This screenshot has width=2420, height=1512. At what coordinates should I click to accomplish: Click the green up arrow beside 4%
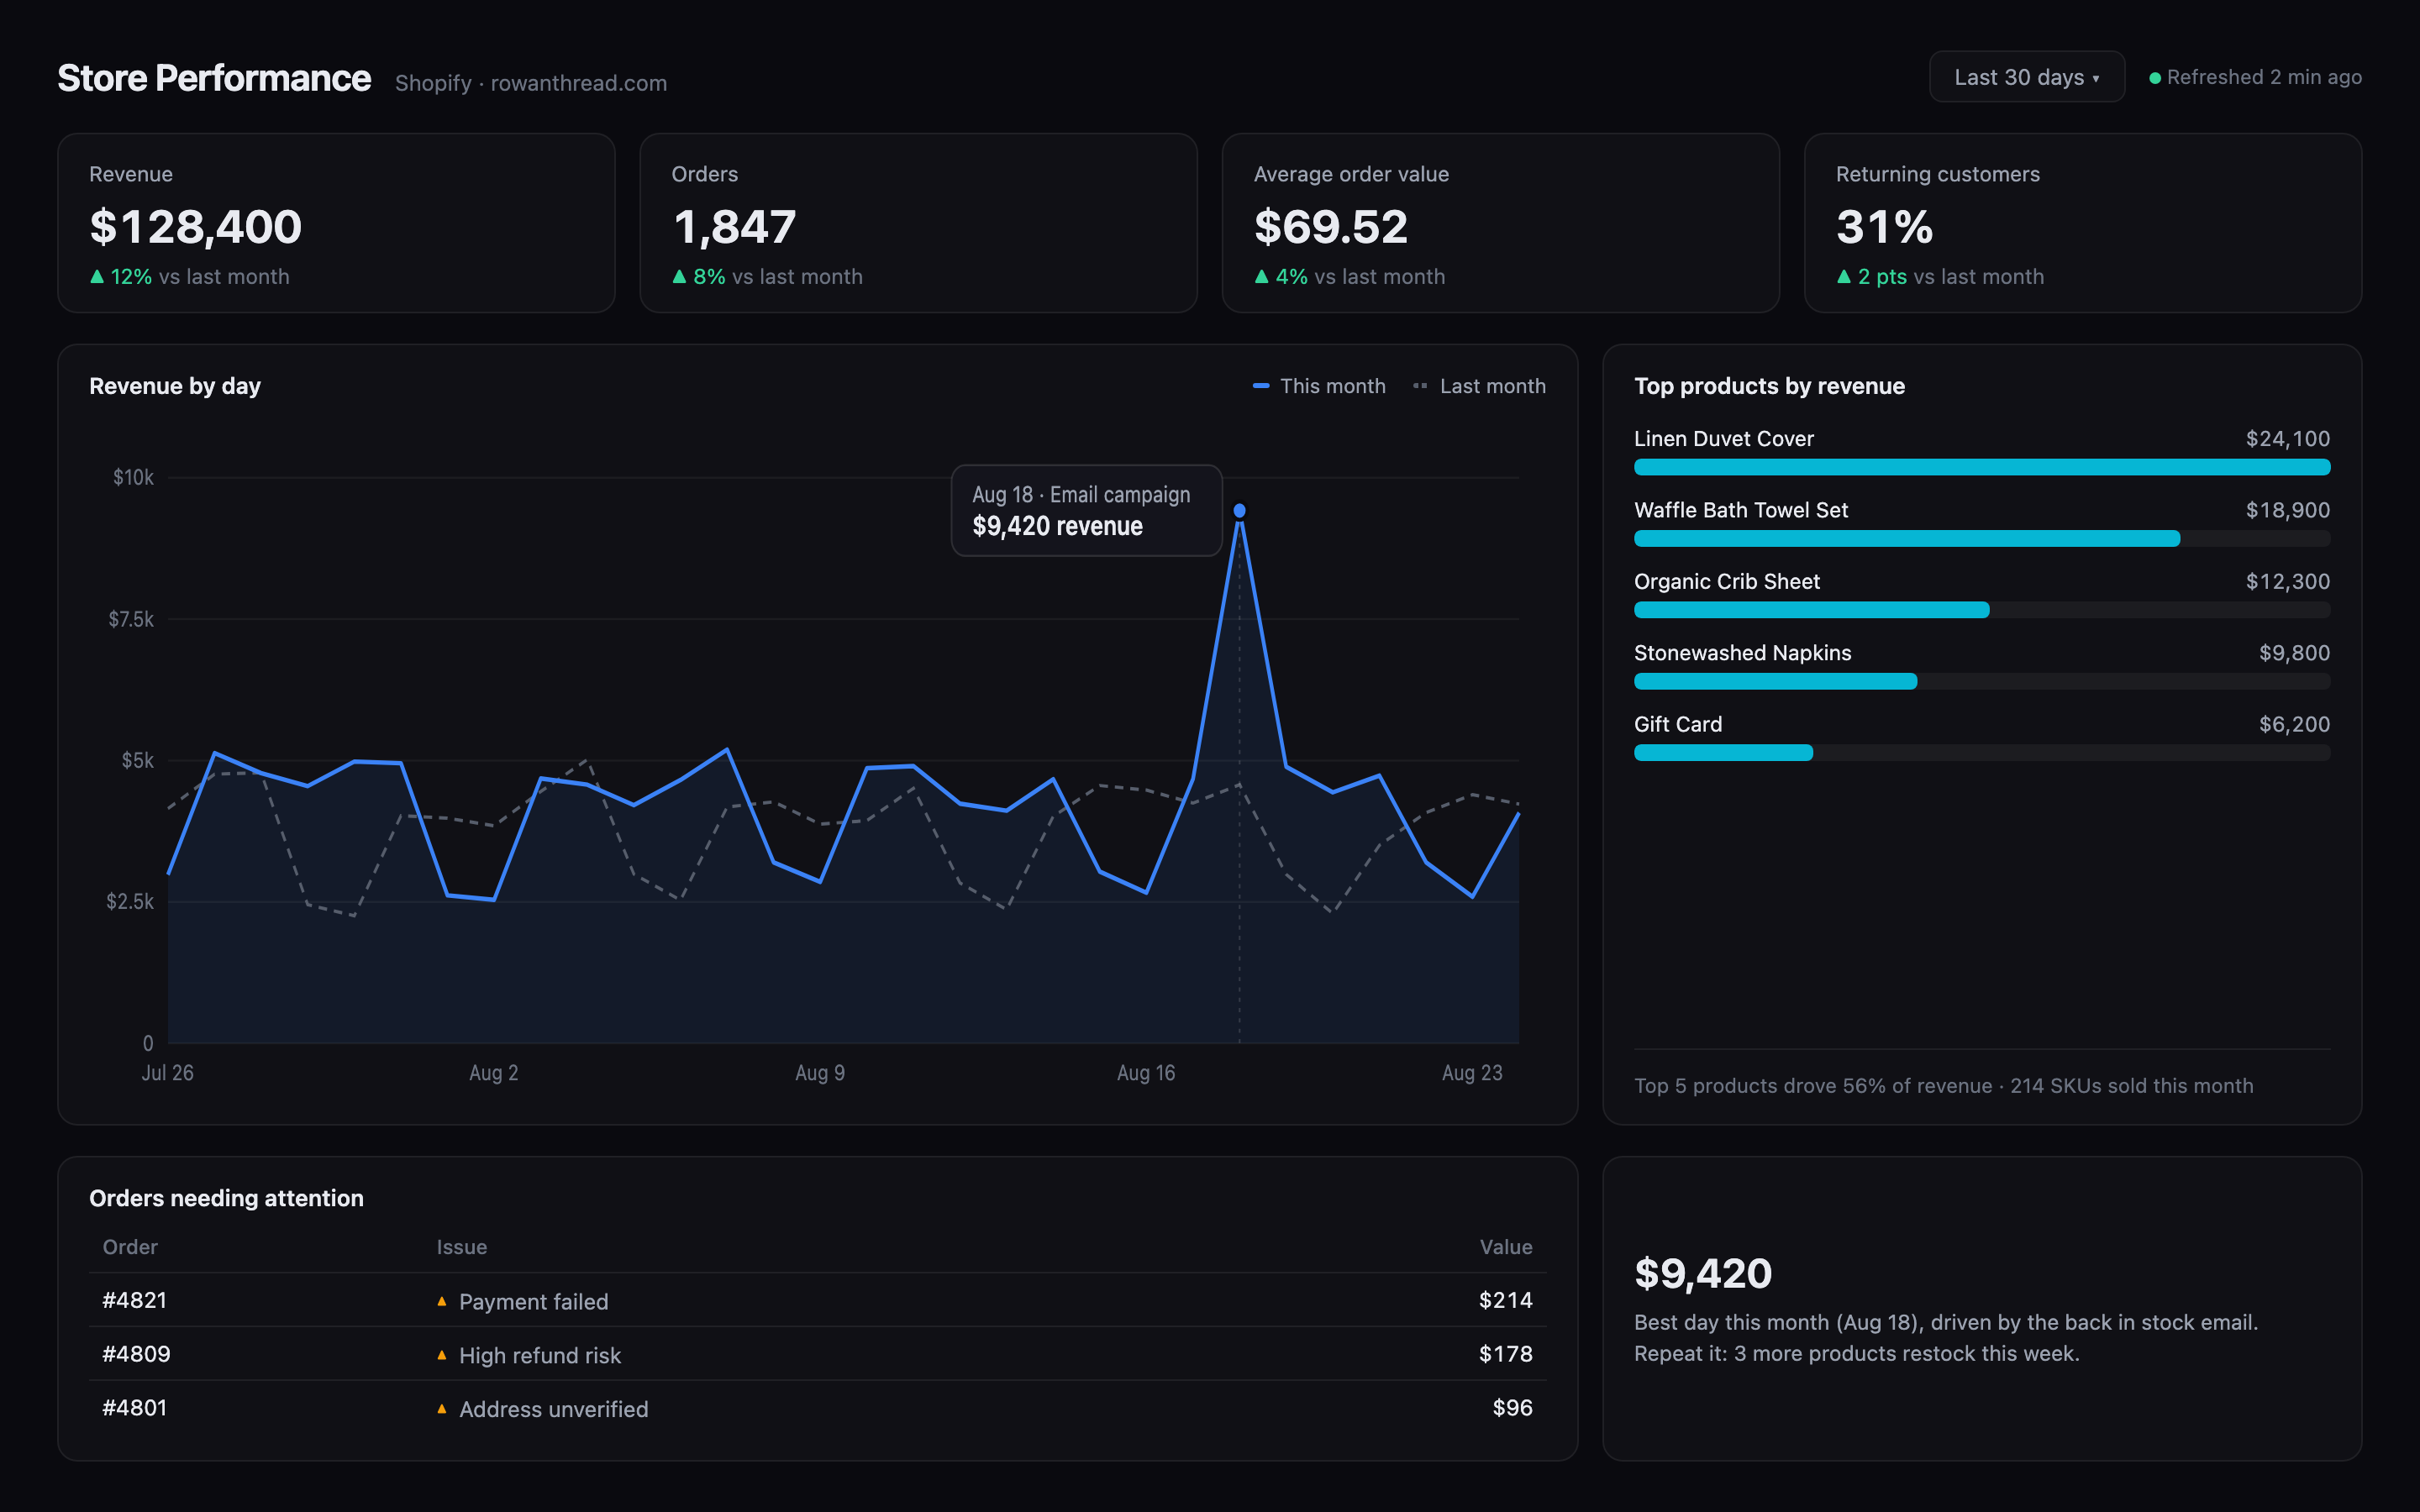tap(1261, 276)
